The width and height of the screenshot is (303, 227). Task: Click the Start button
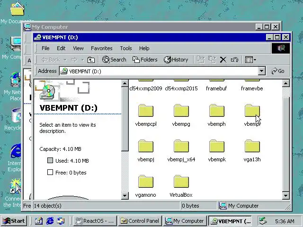14,221
